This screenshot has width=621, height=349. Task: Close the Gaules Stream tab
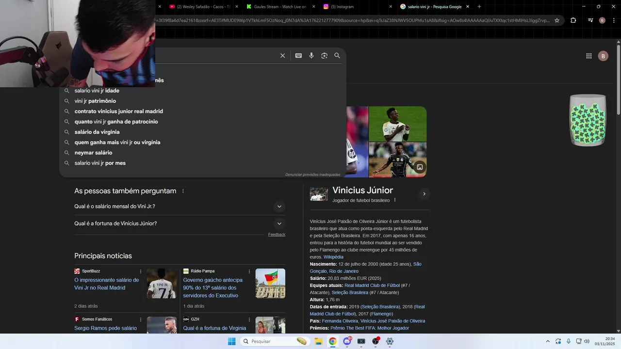coord(313,7)
